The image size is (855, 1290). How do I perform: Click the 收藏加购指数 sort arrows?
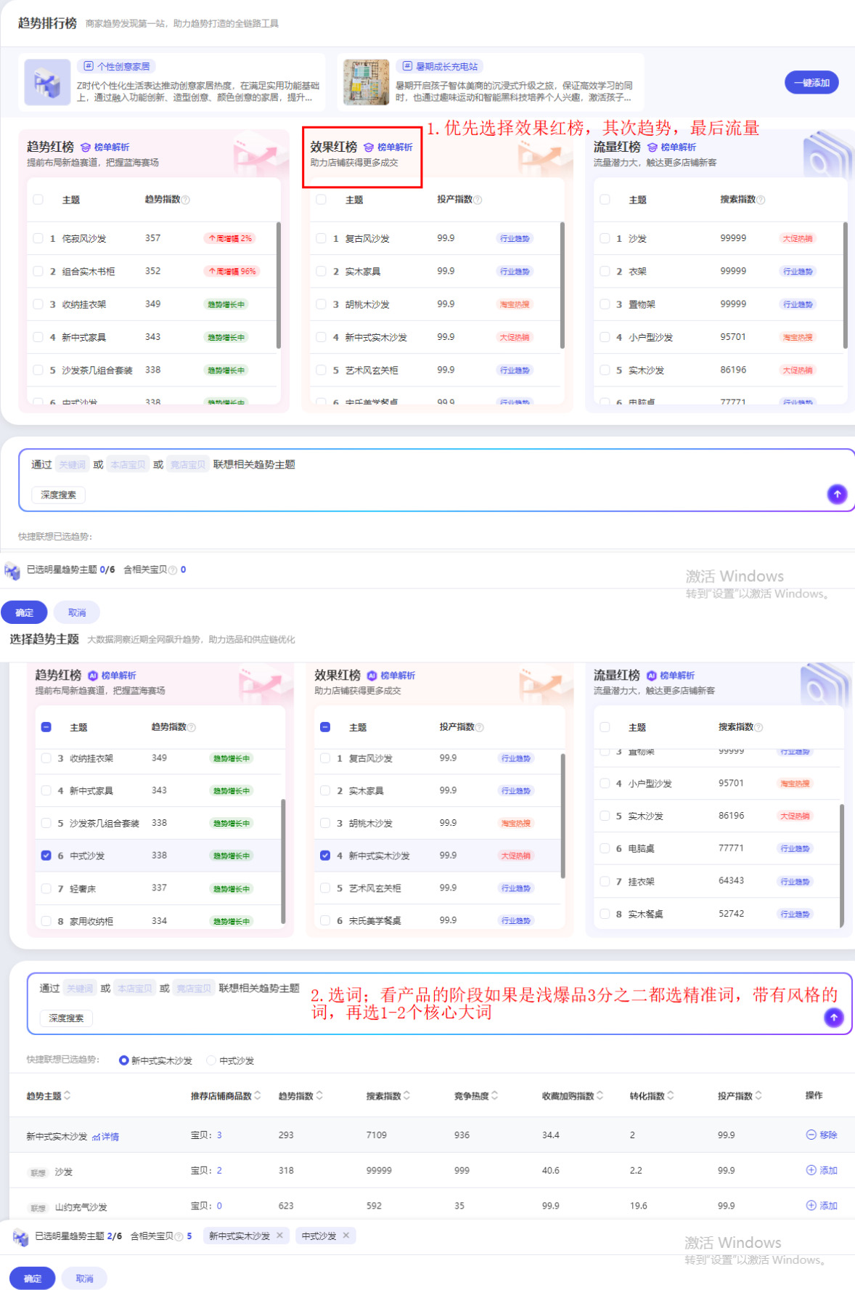pos(600,1095)
